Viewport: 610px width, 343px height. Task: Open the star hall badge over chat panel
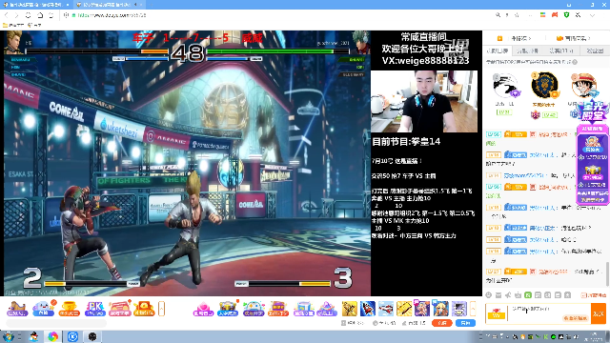point(592,111)
